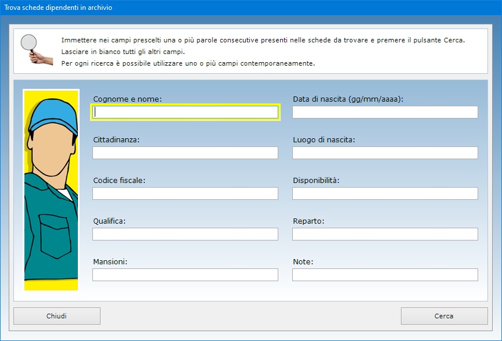Click the 'Qualifica:' label text
The image size is (502, 341).
click(109, 221)
